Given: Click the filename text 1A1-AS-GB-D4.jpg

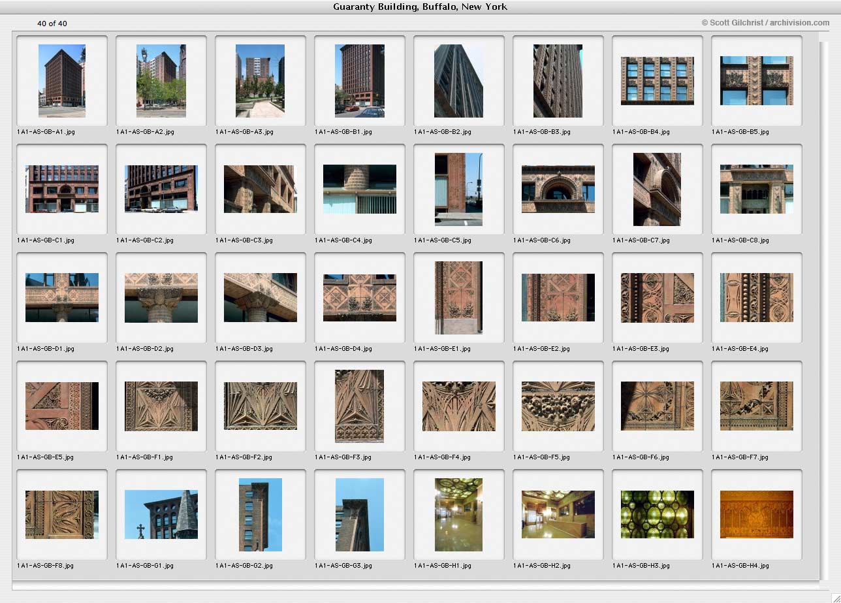Looking at the screenshot, I should 343,349.
